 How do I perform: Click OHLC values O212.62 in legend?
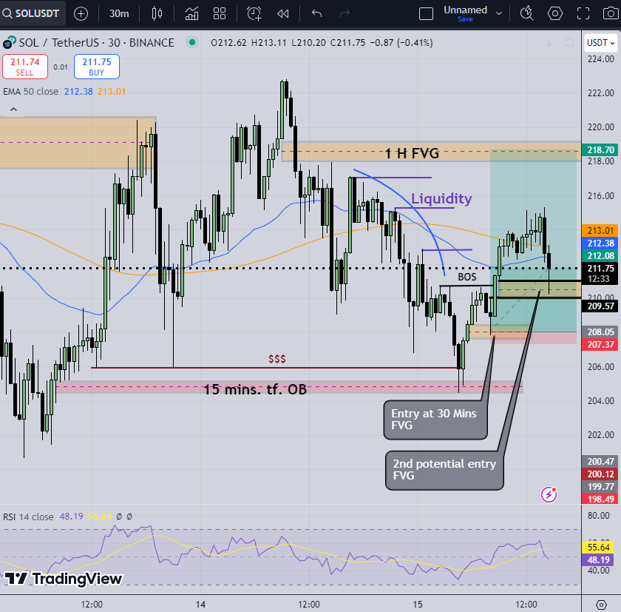coord(228,42)
